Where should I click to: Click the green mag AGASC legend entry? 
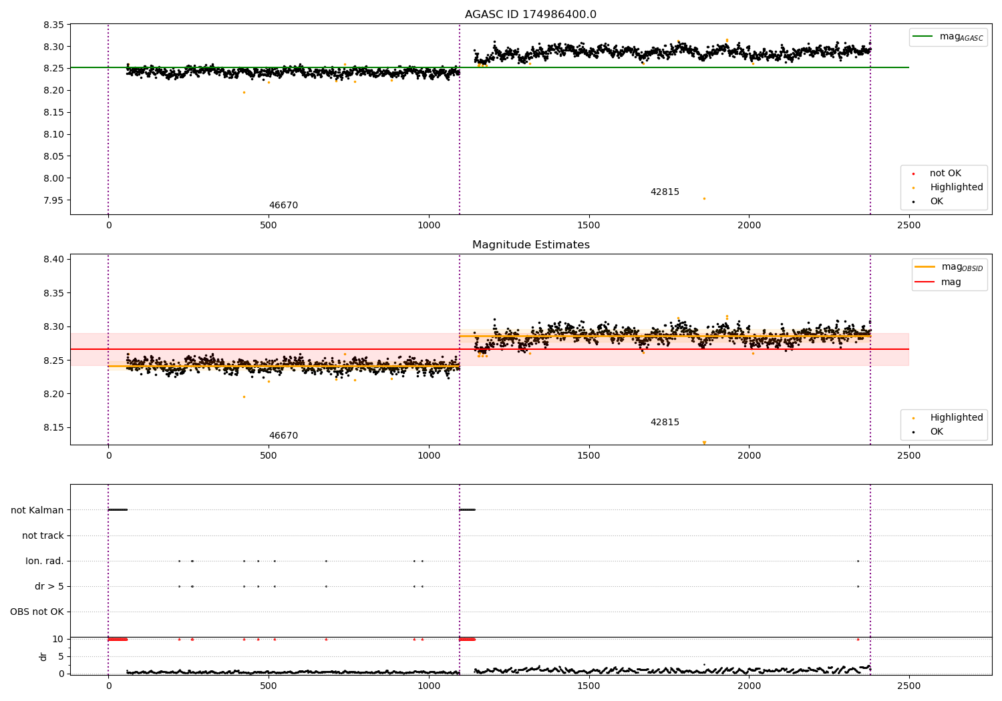coord(948,37)
